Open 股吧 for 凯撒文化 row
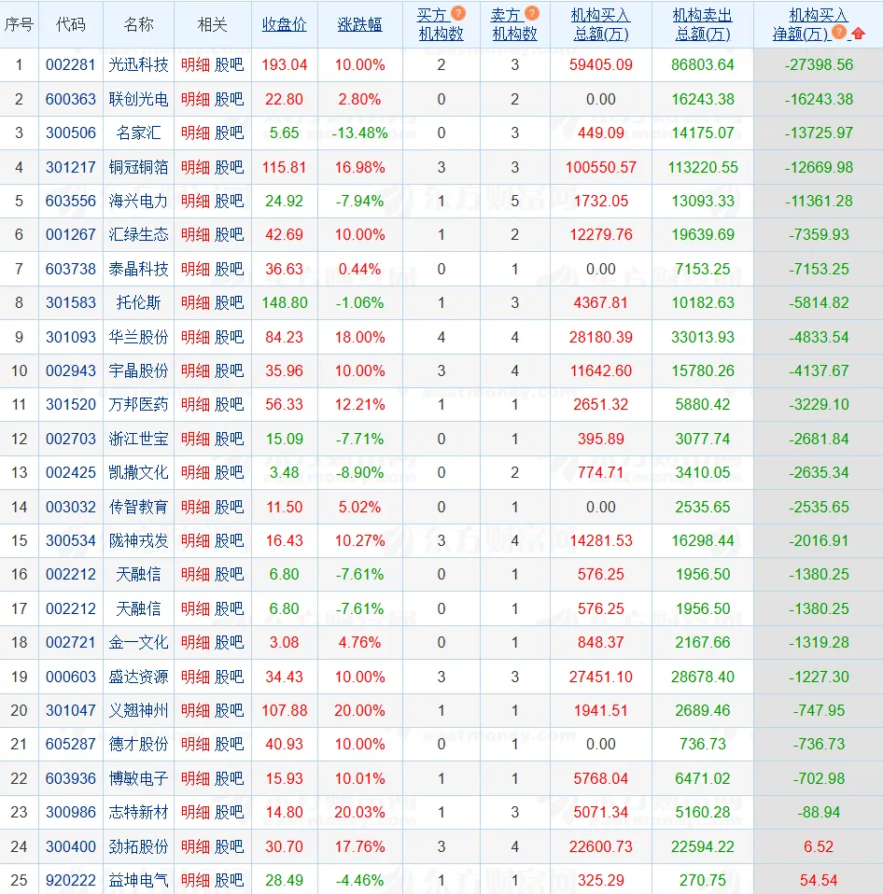883x894 pixels. point(230,472)
